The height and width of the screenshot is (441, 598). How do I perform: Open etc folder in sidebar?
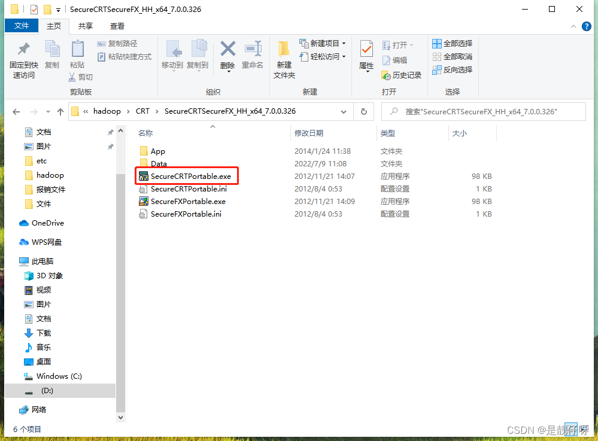(x=41, y=161)
